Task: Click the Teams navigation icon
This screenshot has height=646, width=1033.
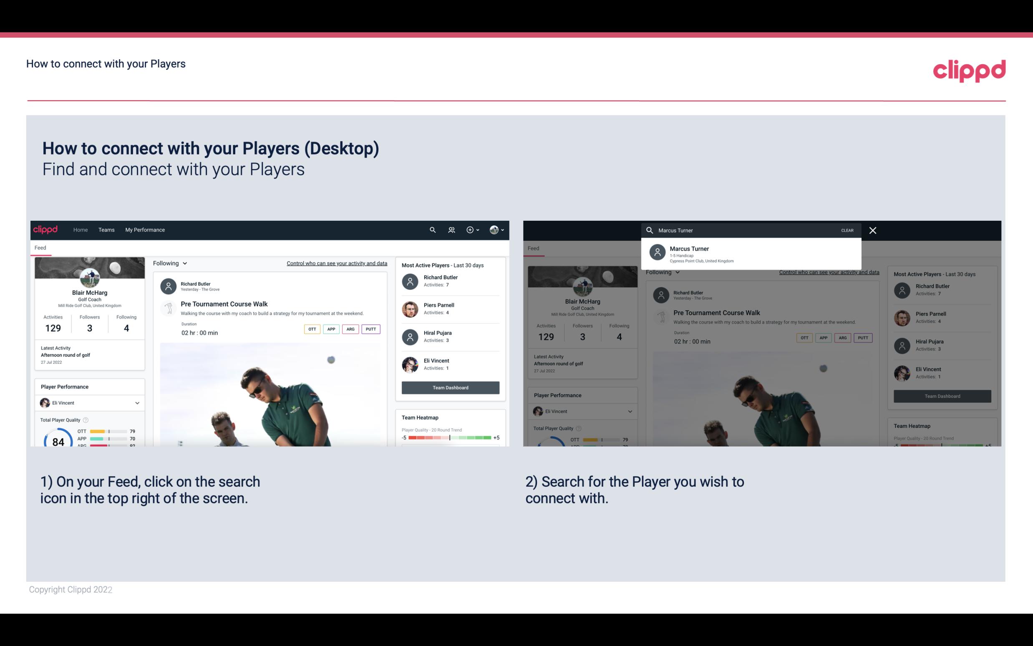Action: point(106,230)
